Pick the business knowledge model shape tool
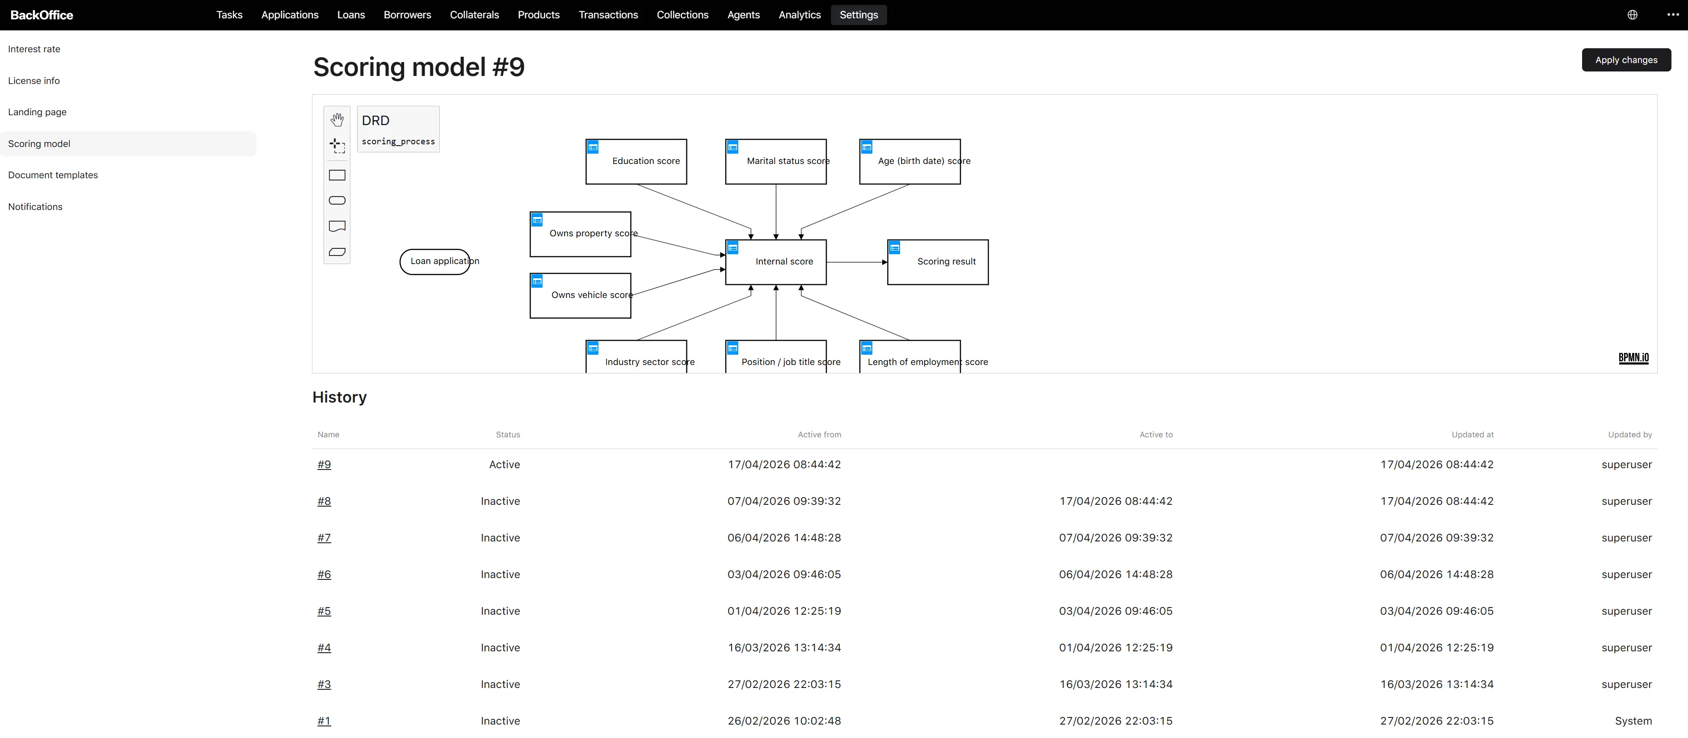 click(x=337, y=252)
